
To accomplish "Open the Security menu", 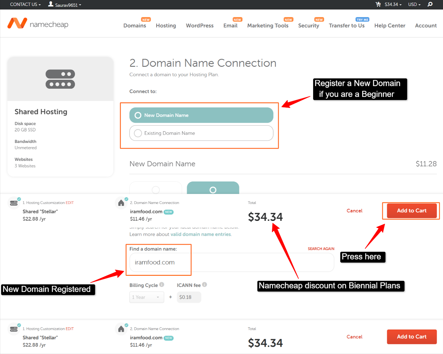I will (308, 25).
